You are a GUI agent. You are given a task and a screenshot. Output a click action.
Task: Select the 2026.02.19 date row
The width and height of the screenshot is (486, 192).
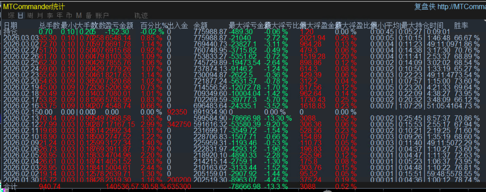pyautogui.click(x=21, y=87)
